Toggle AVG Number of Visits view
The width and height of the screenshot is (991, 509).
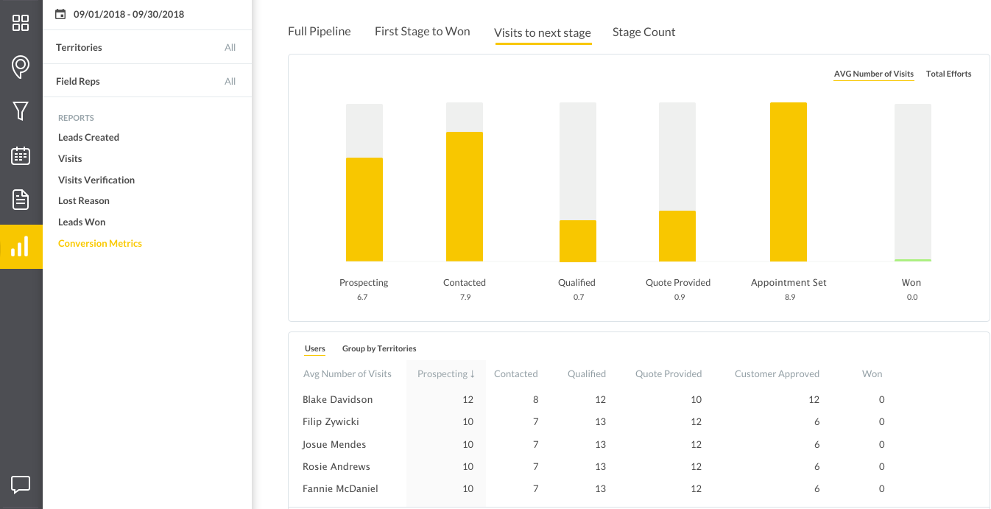(x=873, y=74)
